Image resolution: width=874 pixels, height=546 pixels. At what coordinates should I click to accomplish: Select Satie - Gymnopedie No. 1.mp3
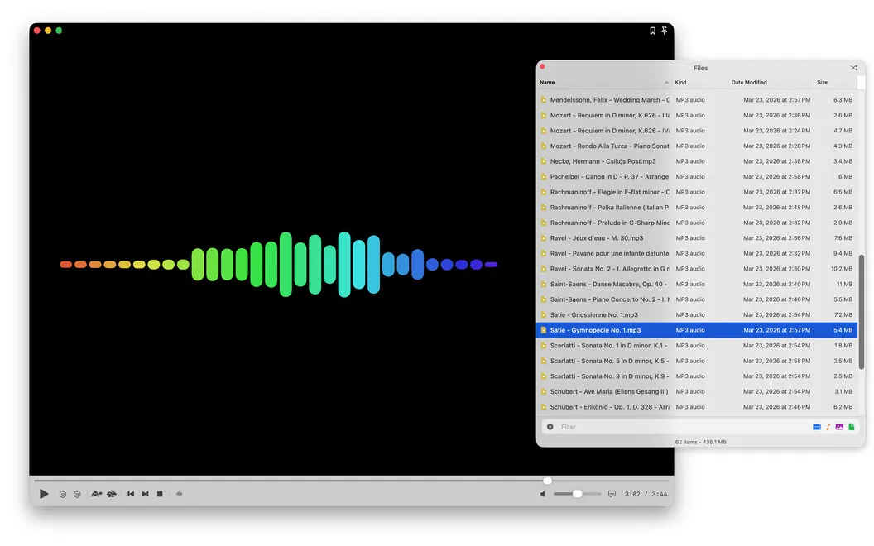697,330
